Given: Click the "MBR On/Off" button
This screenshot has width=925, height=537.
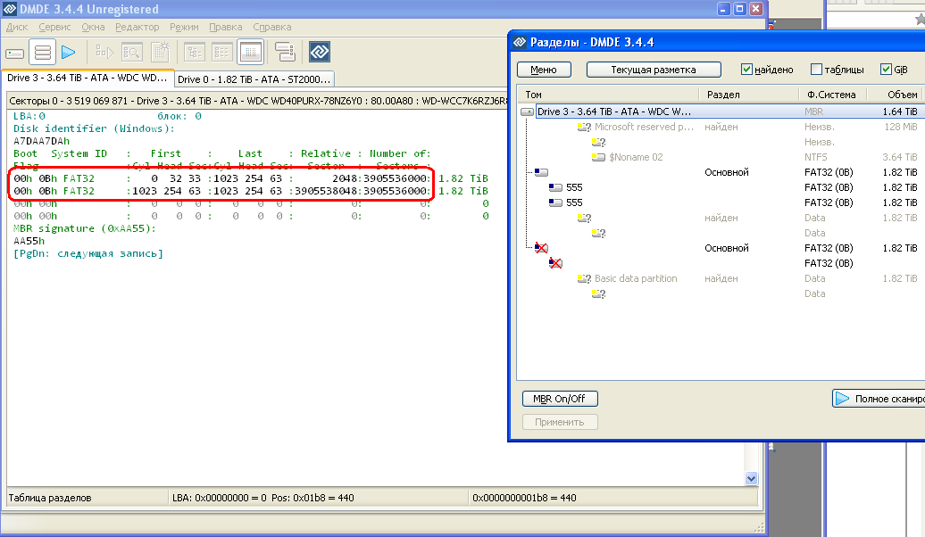Looking at the screenshot, I should click(x=559, y=399).
